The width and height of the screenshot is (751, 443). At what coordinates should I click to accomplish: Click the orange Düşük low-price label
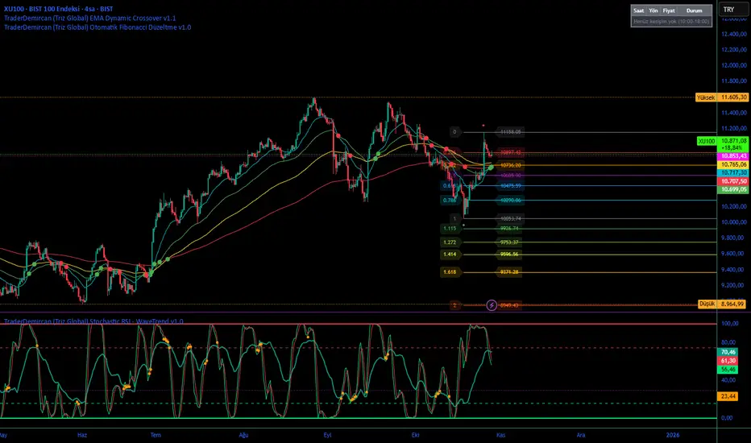pyautogui.click(x=706, y=304)
